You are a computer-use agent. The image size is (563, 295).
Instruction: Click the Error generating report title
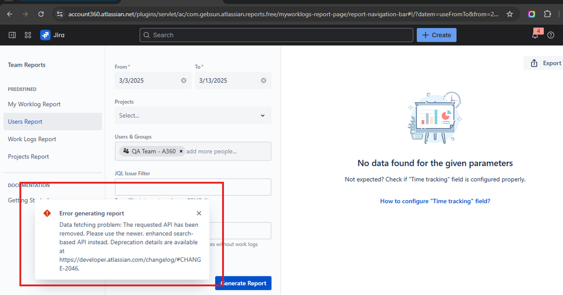click(91, 213)
